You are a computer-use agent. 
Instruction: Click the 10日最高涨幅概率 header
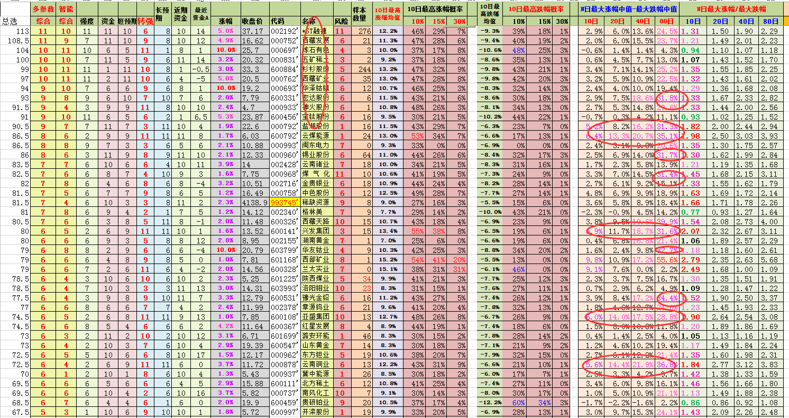point(435,9)
